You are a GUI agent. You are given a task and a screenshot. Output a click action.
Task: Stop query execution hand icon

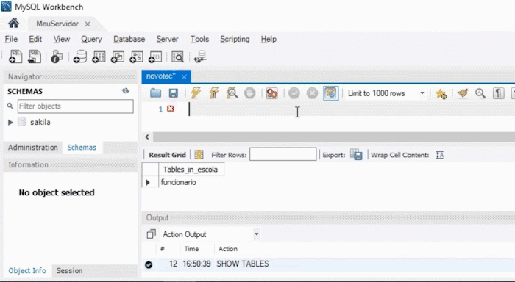(x=250, y=93)
